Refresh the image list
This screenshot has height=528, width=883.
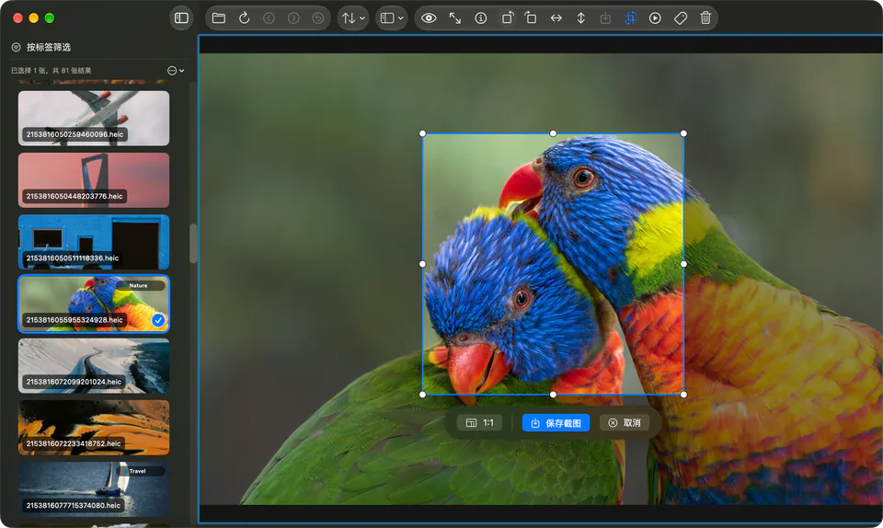(244, 18)
